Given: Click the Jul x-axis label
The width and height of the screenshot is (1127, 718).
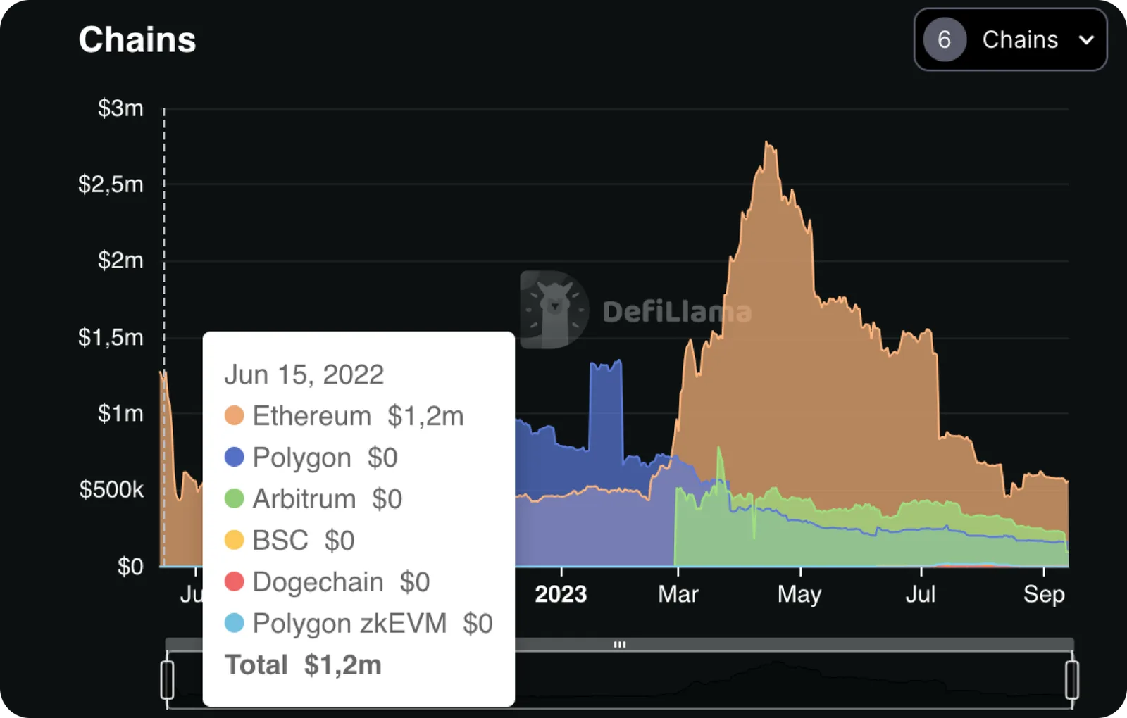Looking at the screenshot, I should 920,594.
